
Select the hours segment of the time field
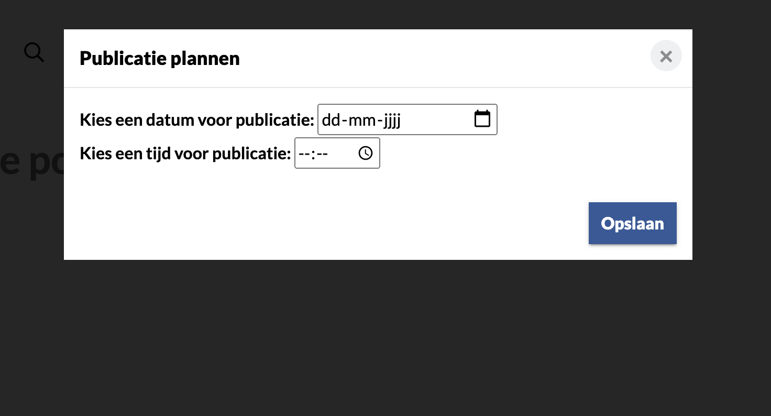(x=303, y=154)
